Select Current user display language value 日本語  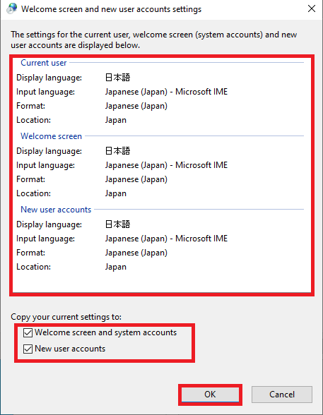(117, 78)
